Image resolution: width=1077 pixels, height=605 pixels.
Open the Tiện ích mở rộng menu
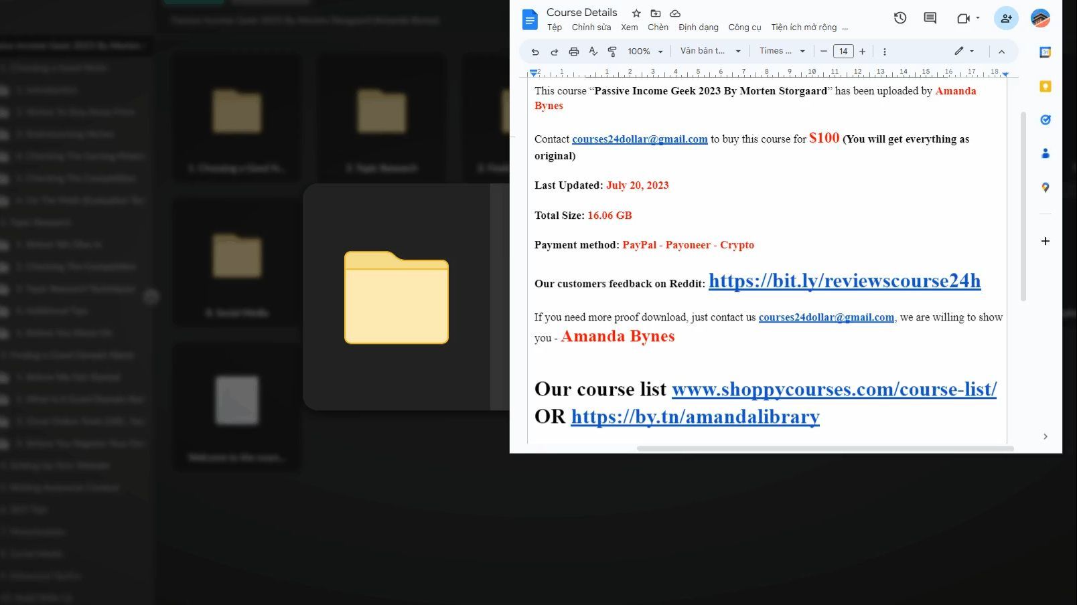coord(804,27)
